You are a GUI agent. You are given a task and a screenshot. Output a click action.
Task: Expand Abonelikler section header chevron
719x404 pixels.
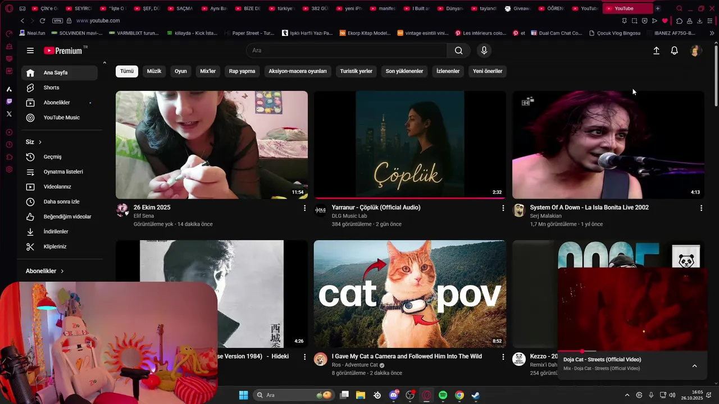click(x=62, y=271)
